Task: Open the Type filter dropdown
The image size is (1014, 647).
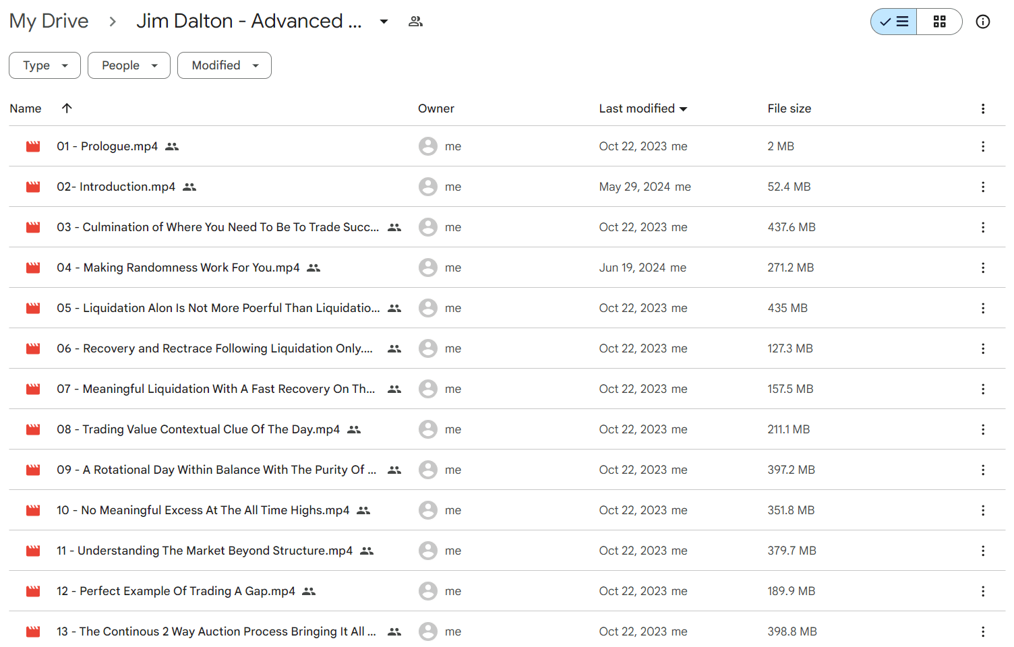Action: [44, 65]
